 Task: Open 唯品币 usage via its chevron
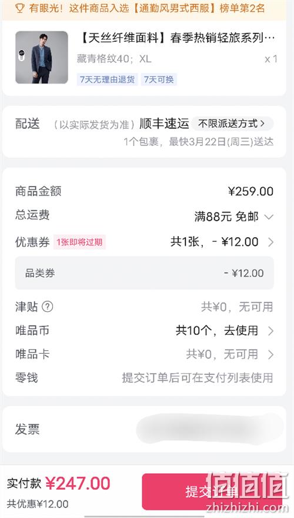click(271, 331)
